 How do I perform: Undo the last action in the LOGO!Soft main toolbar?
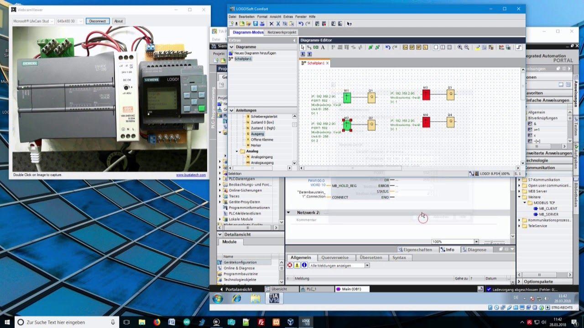pos(300,24)
